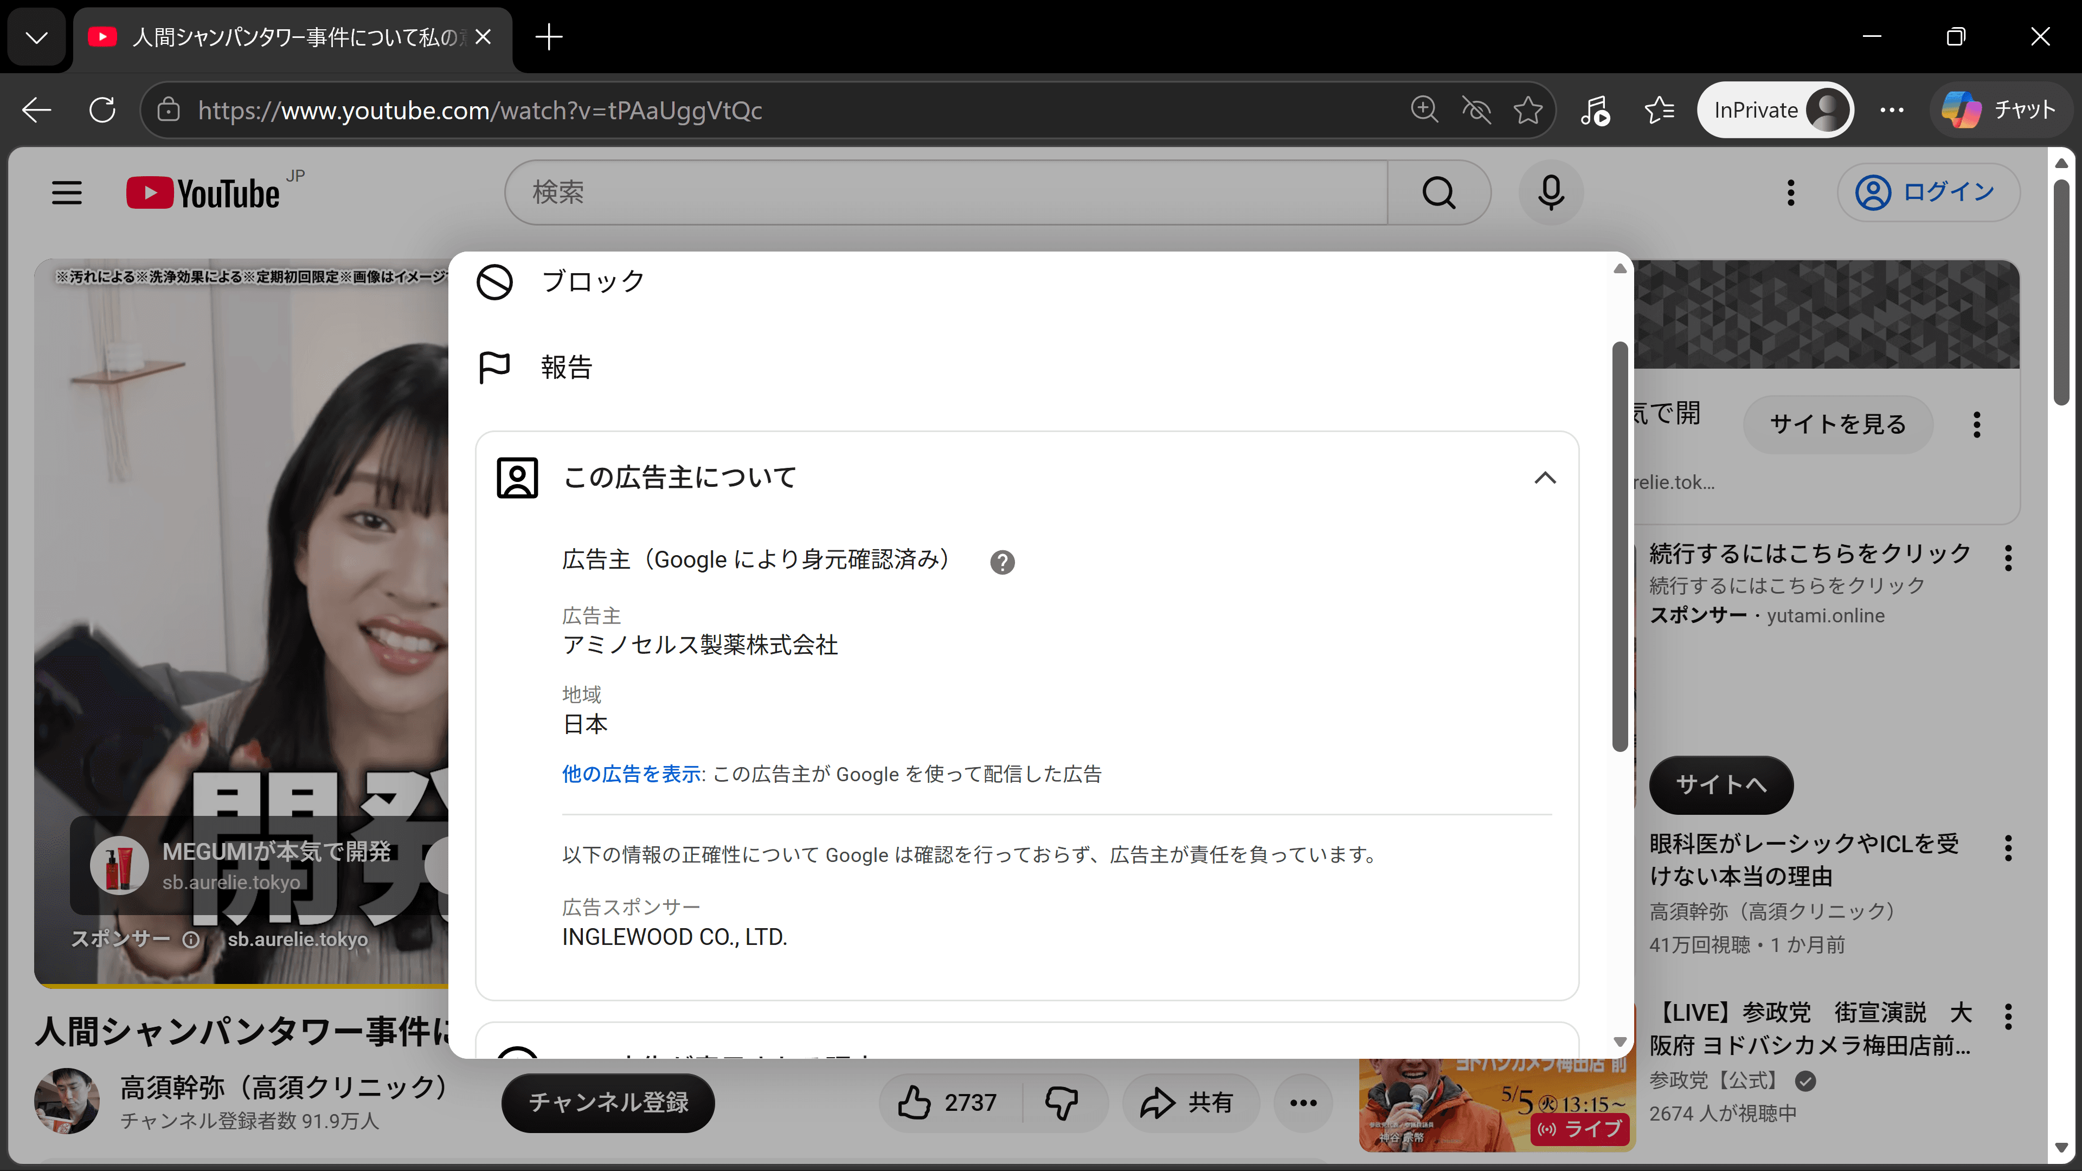The height and width of the screenshot is (1171, 2082).
Task: Click the page scrollbar thumb
Action: (2061, 293)
